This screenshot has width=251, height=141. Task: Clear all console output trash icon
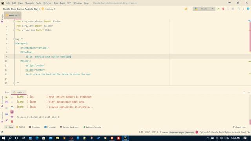click(x=12, y=121)
